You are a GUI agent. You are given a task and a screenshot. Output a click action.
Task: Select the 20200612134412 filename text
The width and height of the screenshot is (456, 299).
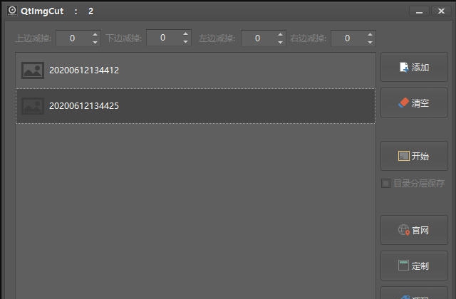84,70
